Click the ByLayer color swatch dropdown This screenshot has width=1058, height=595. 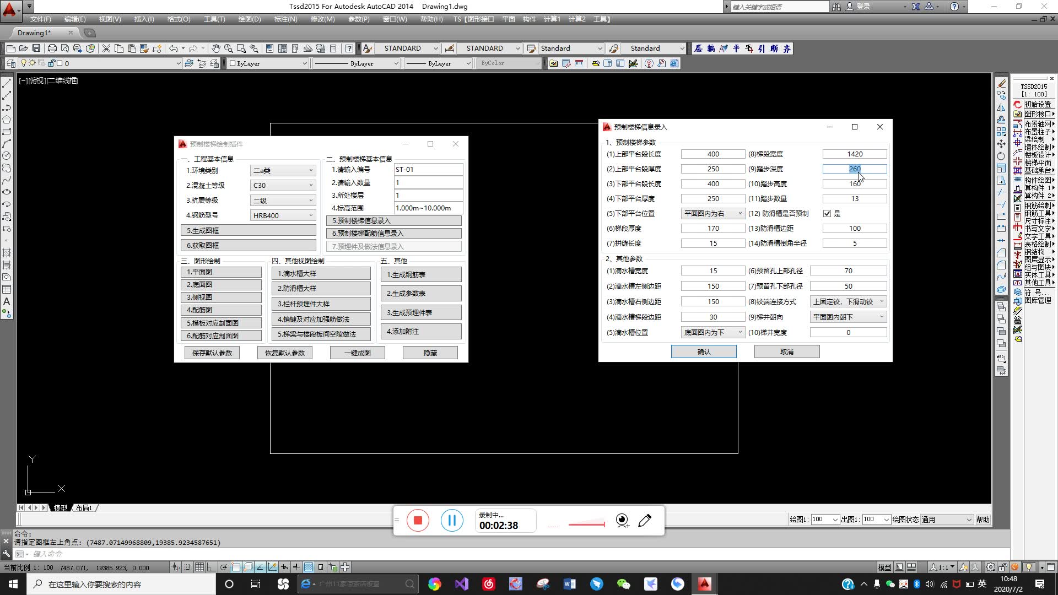click(268, 63)
